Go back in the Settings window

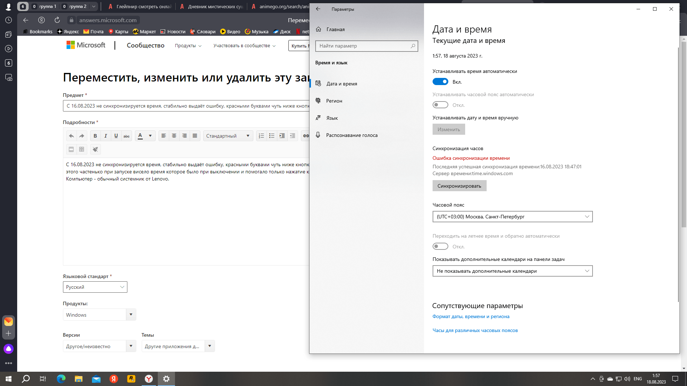click(x=318, y=9)
